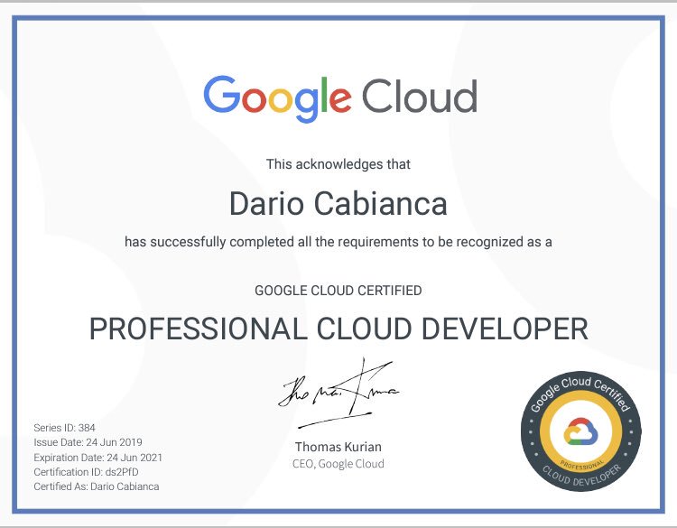
Task: Click 'Series ID: 384' line
Action: pyautogui.click(x=64, y=428)
